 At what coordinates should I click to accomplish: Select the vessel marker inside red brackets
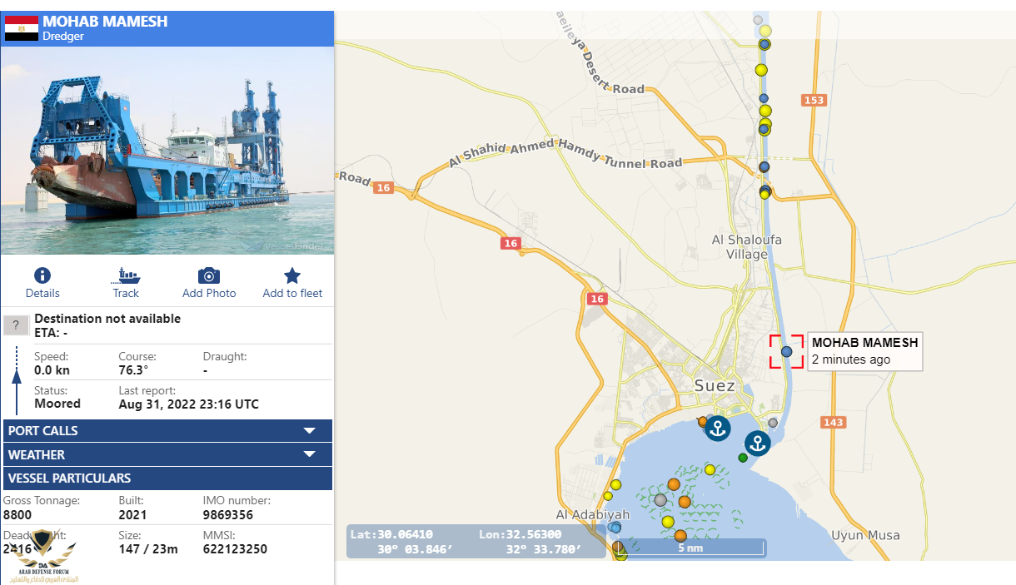pos(786,351)
